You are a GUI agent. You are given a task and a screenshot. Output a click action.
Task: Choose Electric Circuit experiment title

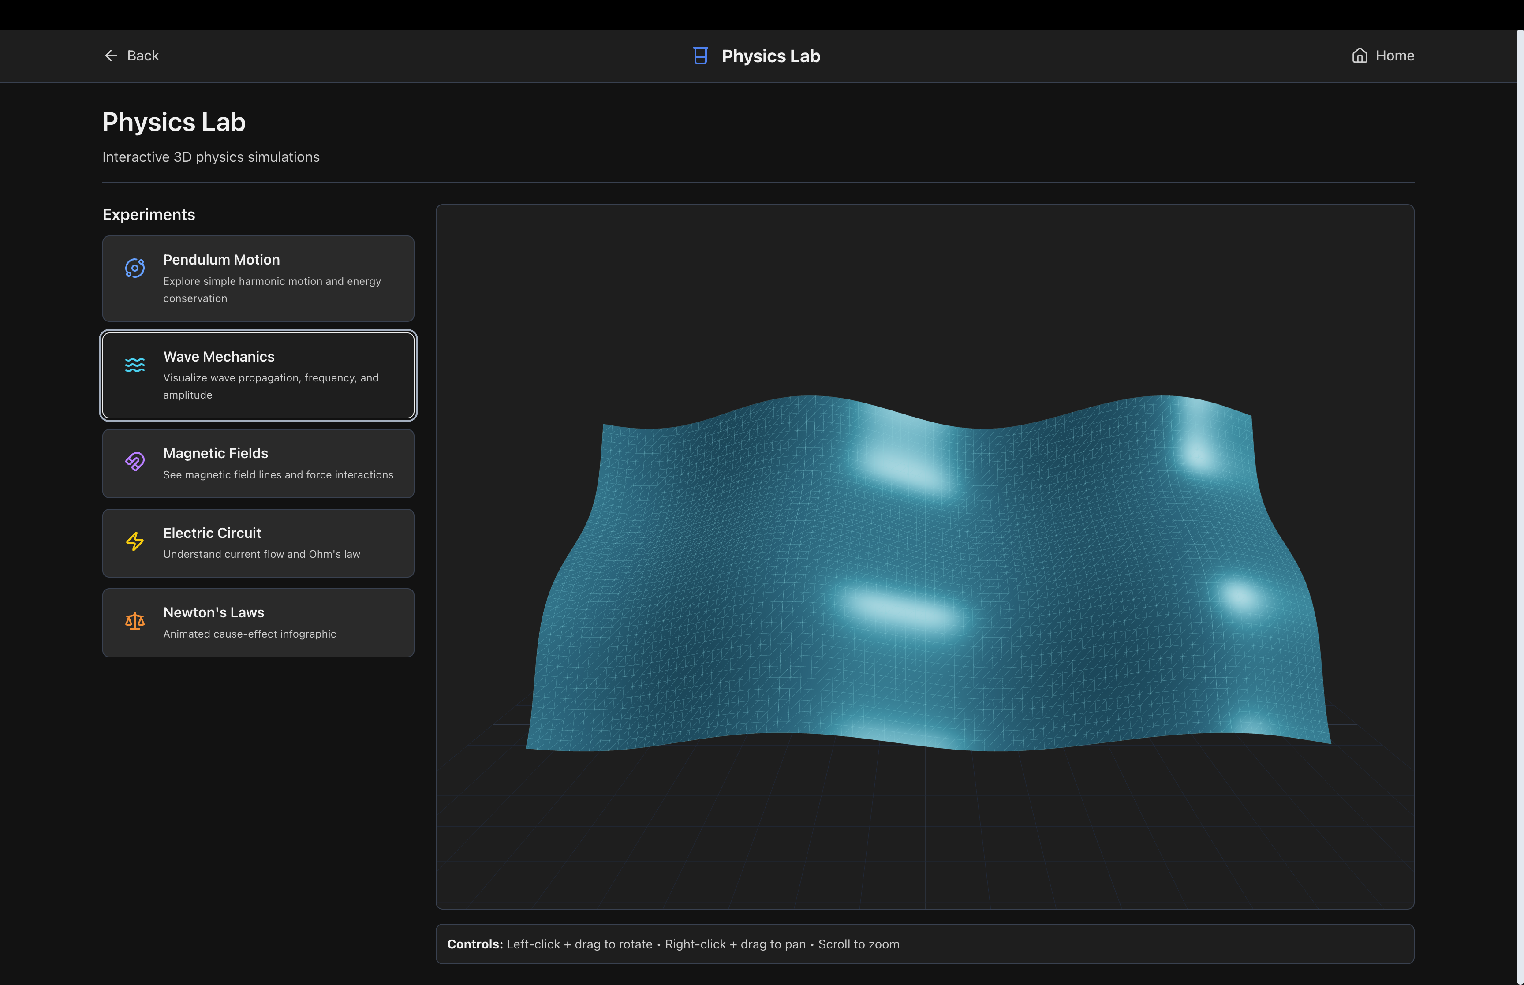(x=212, y=533)
